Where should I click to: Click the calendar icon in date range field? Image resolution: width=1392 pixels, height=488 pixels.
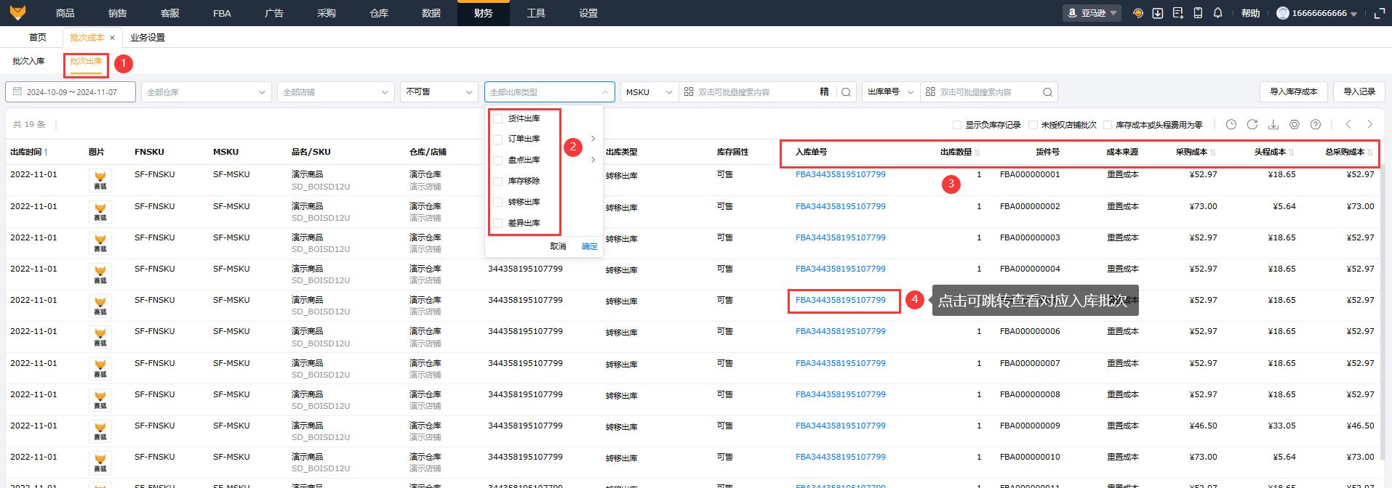(x=17, y=92)
